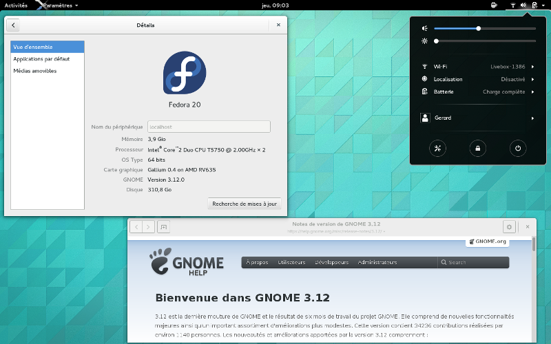Click the new tab icon in browser
This screenshot has width=551, height=344.
point(164,227)
